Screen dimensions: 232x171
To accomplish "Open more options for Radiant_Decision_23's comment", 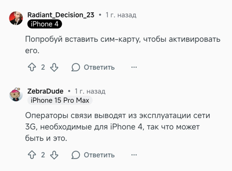I will point(134,67).
